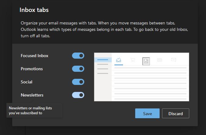Click the Focused inbox tray icon in preview

pyautogui.click(x=118, y=60)
